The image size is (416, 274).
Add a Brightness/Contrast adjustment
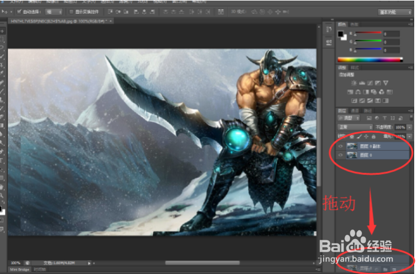(354, 83)
